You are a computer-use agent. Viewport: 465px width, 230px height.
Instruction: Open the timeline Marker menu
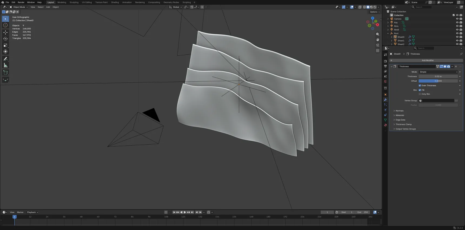pos(20,212)
